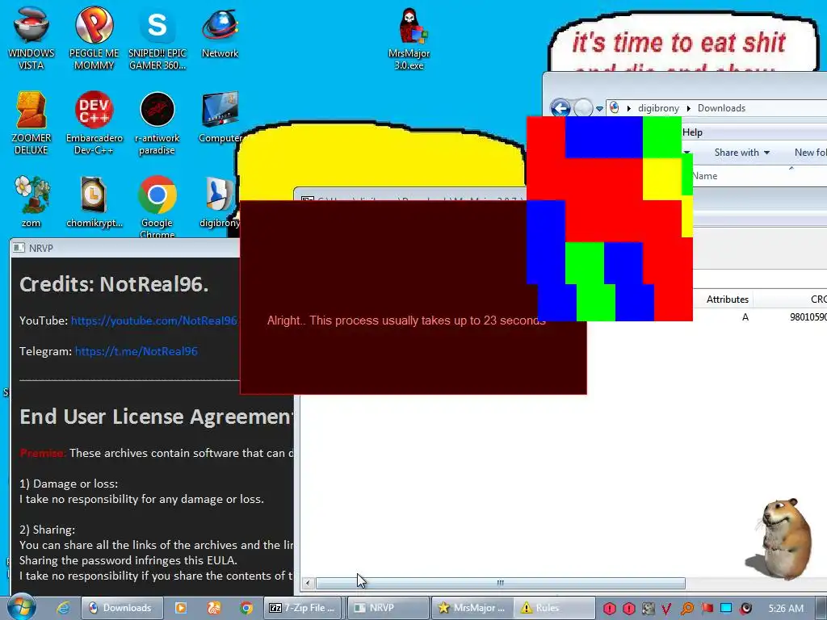Open the Telegram NotReal96 link
827x620 pixels.
click(x=136, y=351)
